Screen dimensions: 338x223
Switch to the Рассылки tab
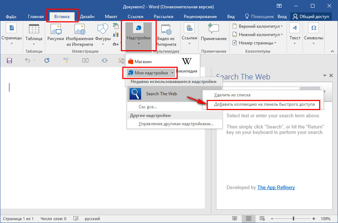pyautogui.click(x=164, y=17)
